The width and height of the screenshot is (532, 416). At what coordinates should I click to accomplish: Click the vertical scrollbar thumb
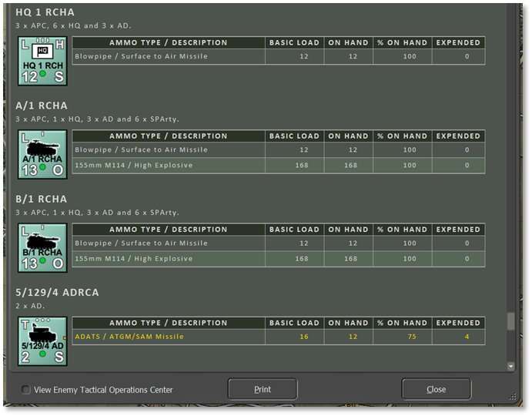click(510, 321)
